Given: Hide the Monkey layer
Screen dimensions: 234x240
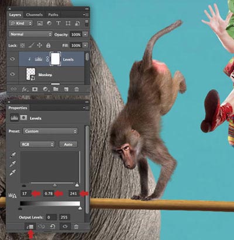Looking at the screenshot, I should pyautogui.click(x=12, y=74).
